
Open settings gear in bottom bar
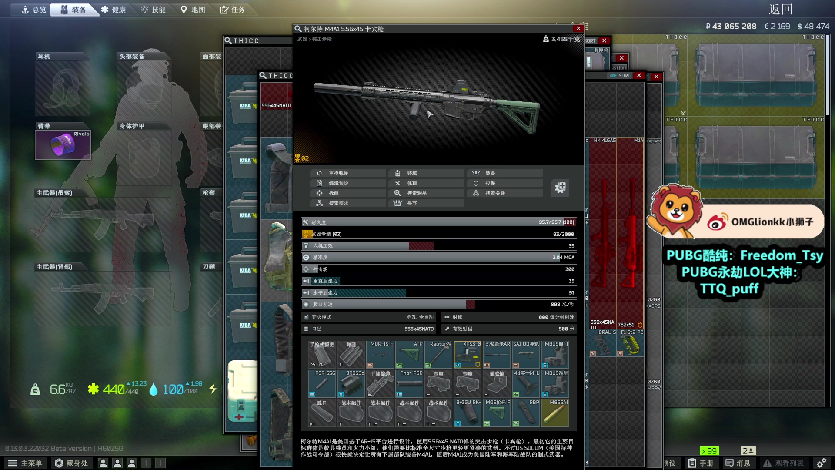(822, 463)
